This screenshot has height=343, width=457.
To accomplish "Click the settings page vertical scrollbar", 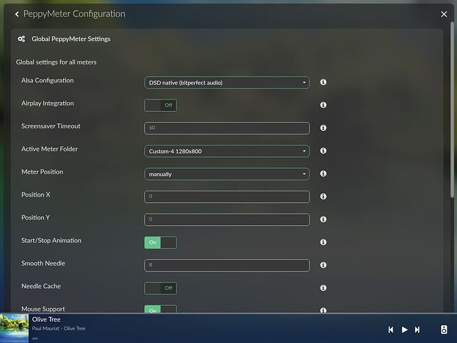I will 452,109.
